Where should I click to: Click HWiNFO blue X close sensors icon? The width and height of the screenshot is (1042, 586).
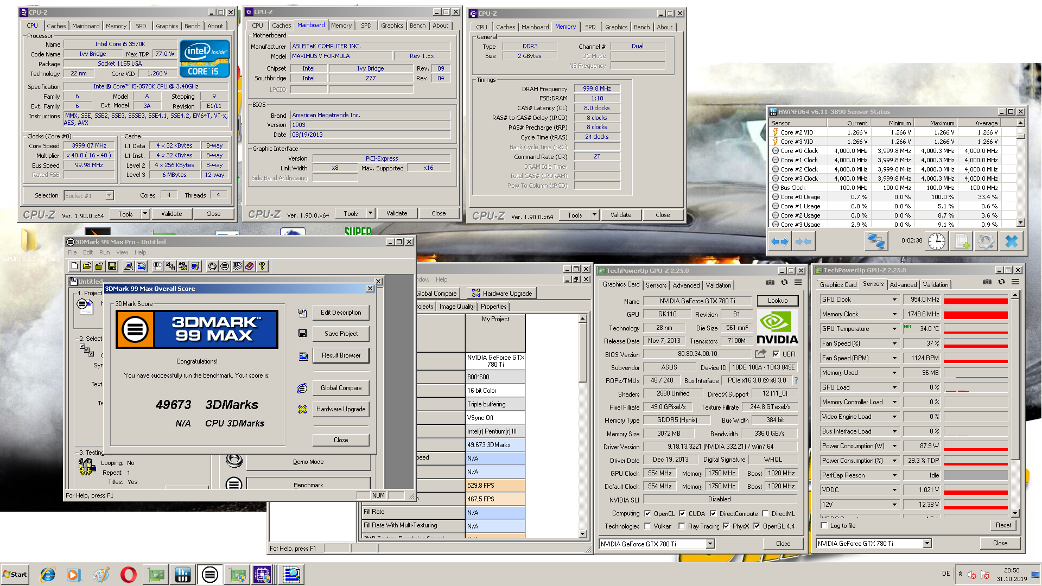click(x=1011, y=241)
